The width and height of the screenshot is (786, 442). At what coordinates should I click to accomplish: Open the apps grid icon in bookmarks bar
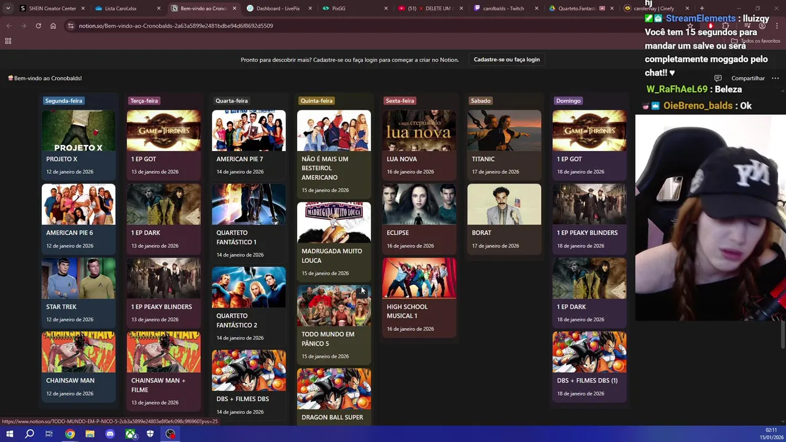pyautogui.click(x=8, y=41)
